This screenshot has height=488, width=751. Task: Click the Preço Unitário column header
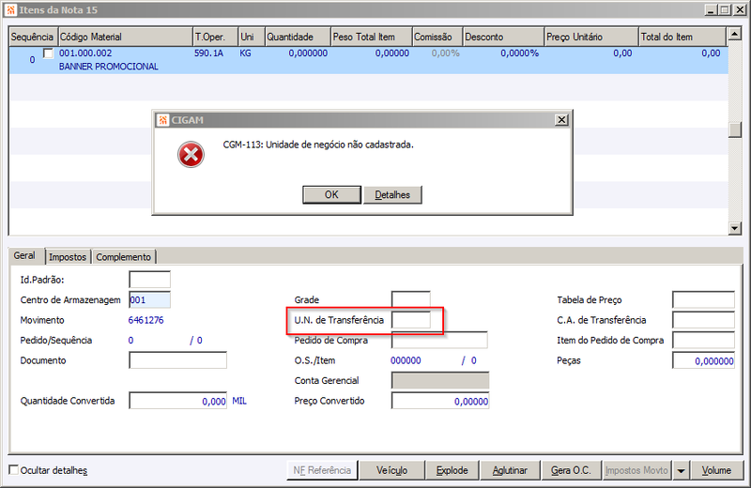[x=592, y=37]
